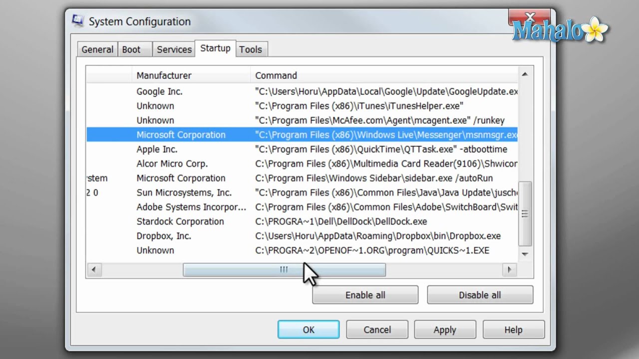The width and height of the screenshot is (639, 359).
Task: Click the Apply button
Action: (x=445, y=330)
